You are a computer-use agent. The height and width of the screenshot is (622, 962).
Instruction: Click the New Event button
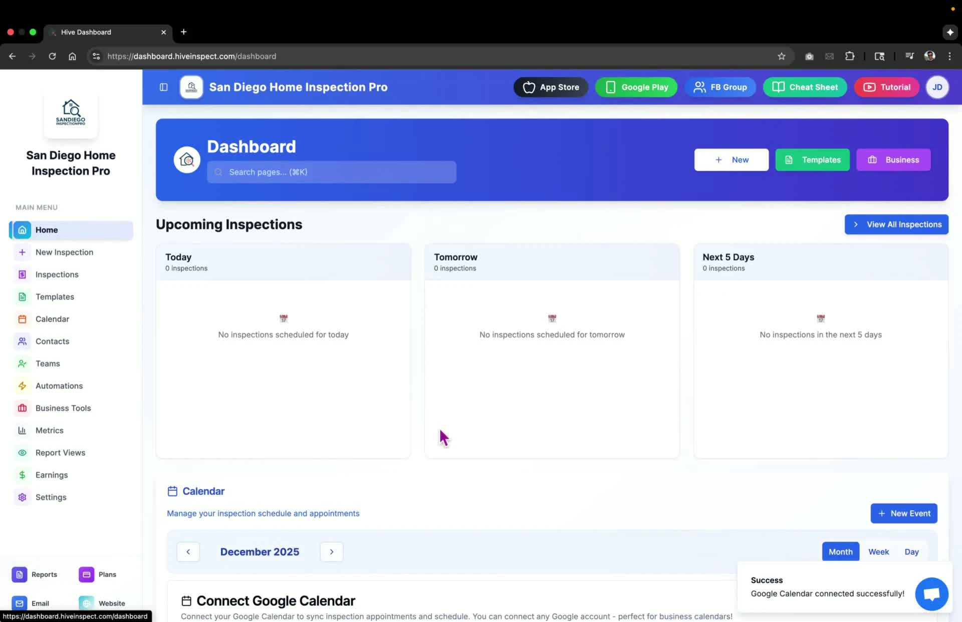903,513
